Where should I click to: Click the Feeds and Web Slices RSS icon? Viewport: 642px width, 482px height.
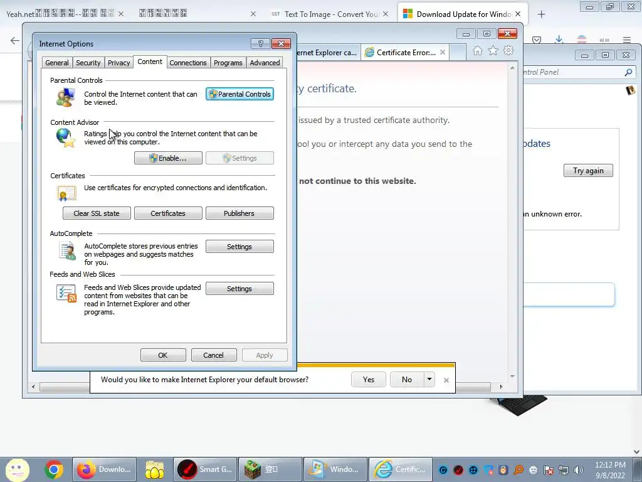click(66, 294)
